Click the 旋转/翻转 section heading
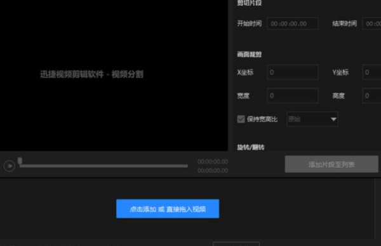The height and width of the screenshot is (246, 381). click(251, 147)
